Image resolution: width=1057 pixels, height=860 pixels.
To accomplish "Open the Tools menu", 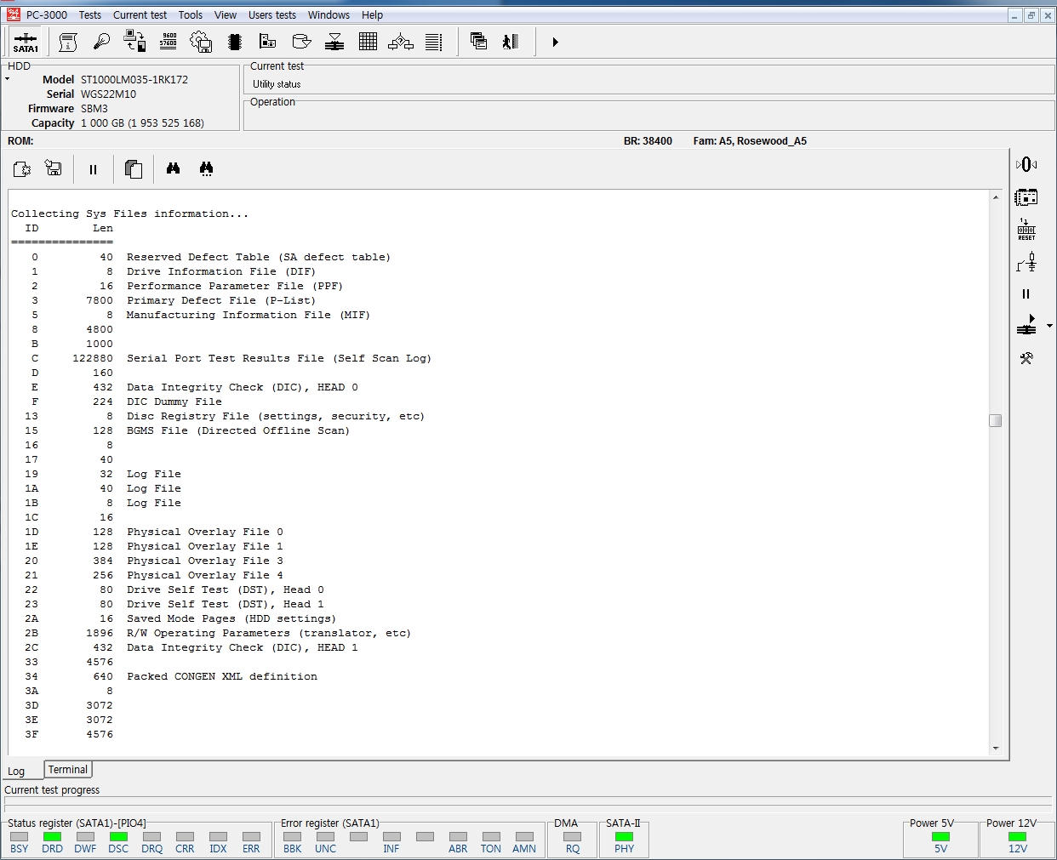I will click(191, 15).
